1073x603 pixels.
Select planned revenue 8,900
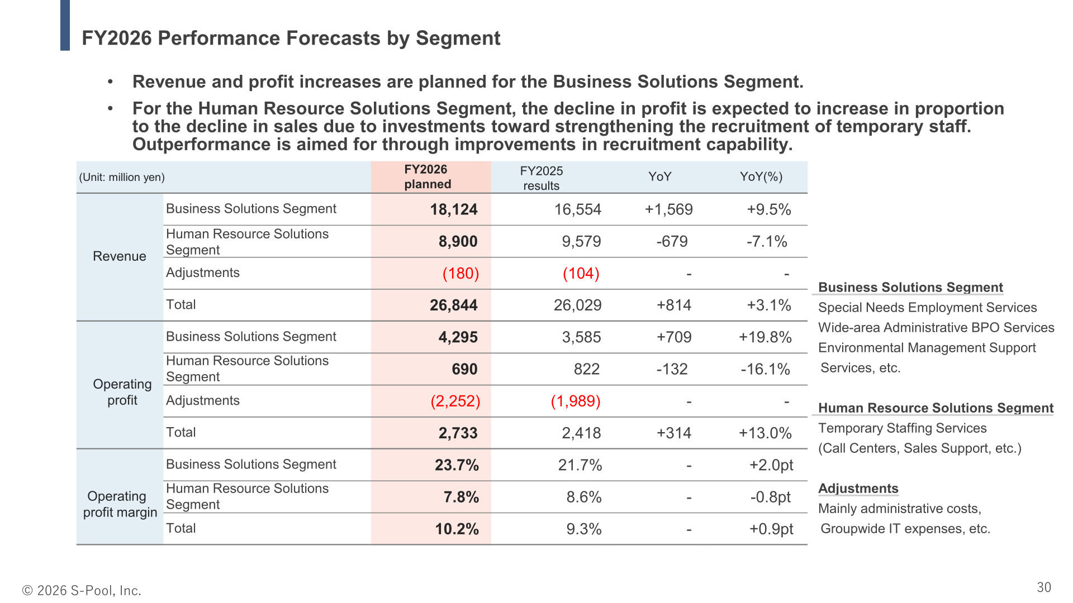click(458, 241)
